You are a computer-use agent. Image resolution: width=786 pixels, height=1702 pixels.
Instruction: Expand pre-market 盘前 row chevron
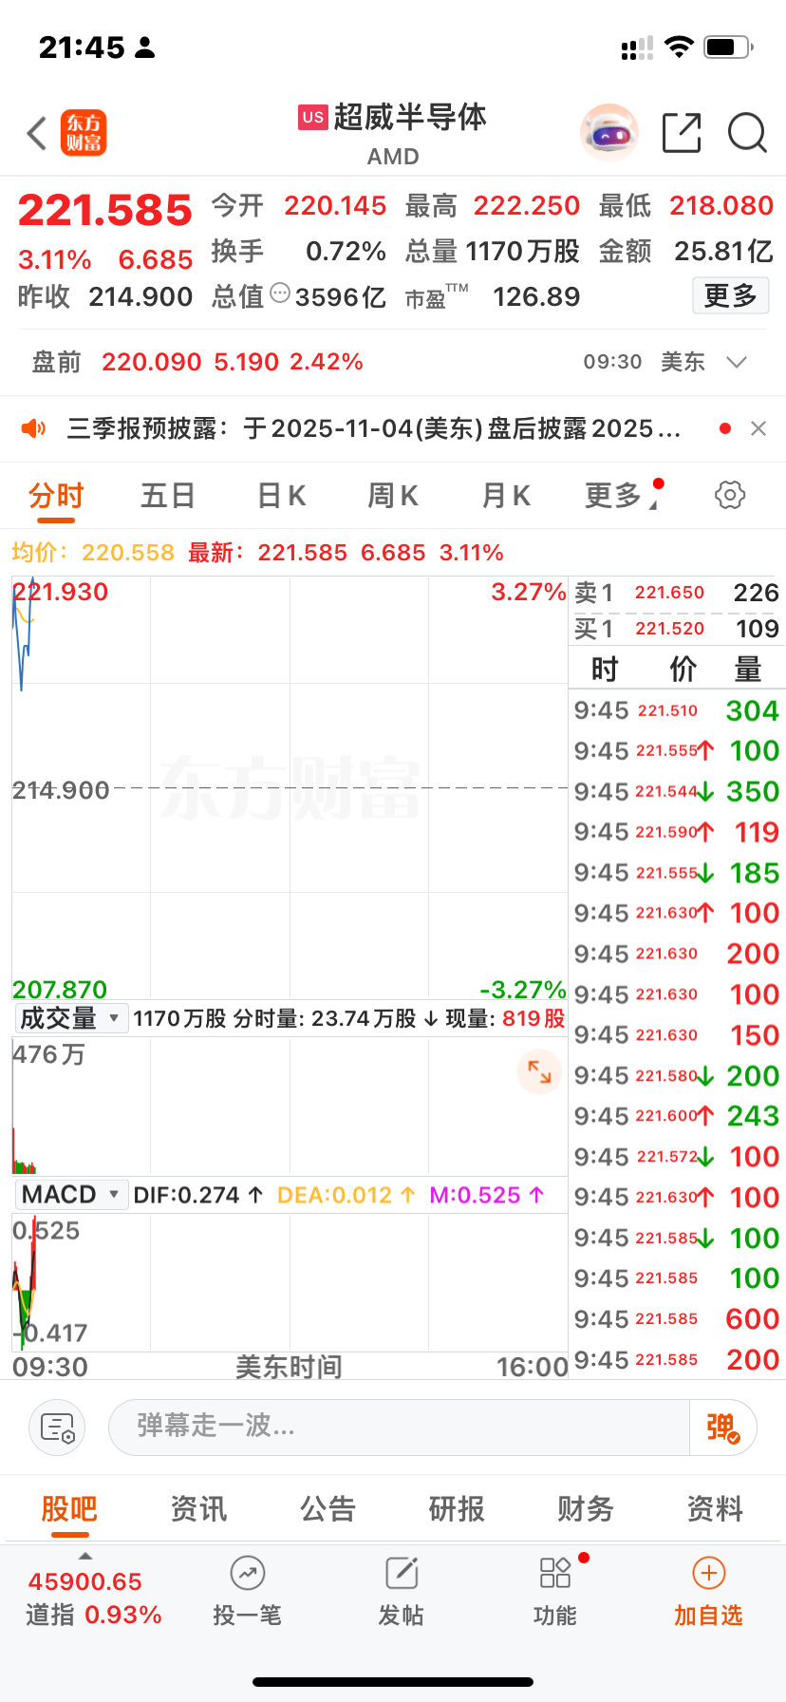[737, 362]
